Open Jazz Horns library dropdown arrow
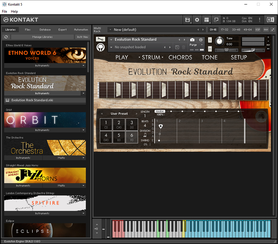 (x=83, y=186)
